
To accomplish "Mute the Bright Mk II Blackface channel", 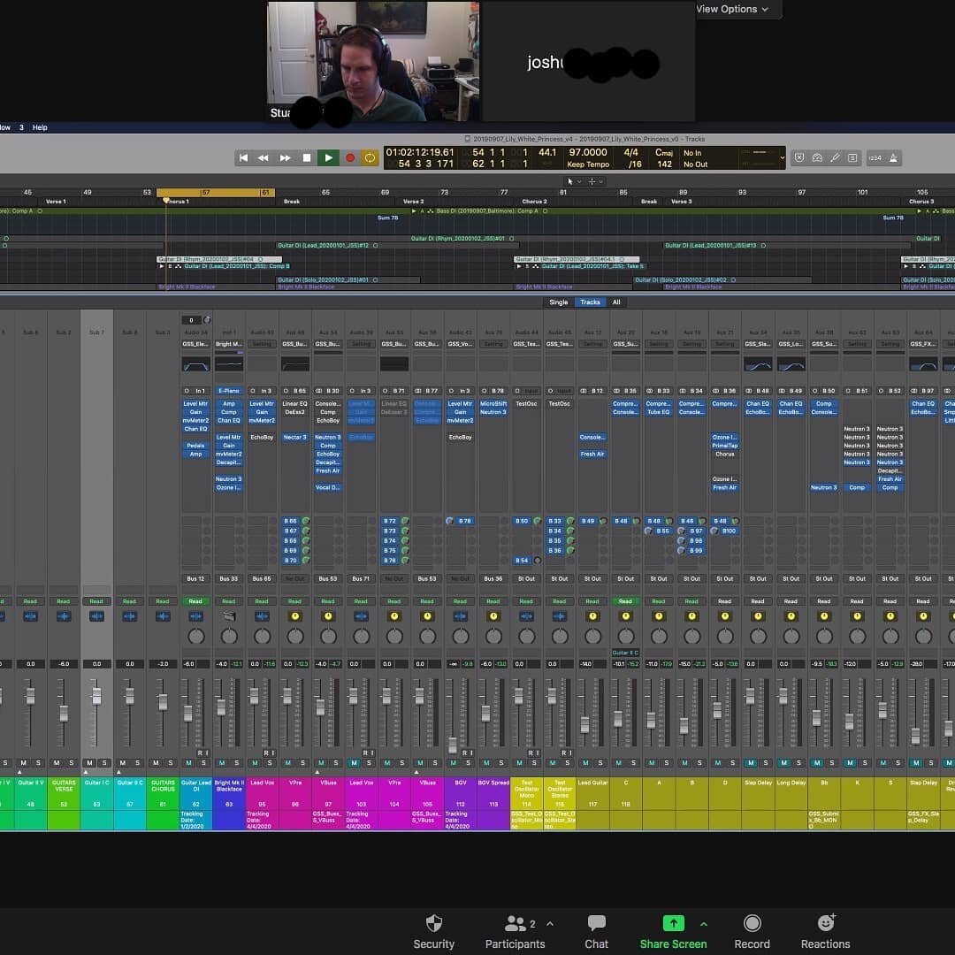I will (222, 762).
